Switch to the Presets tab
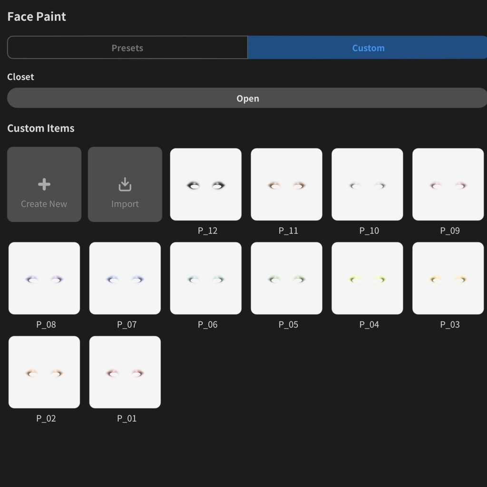 point(127,48)
